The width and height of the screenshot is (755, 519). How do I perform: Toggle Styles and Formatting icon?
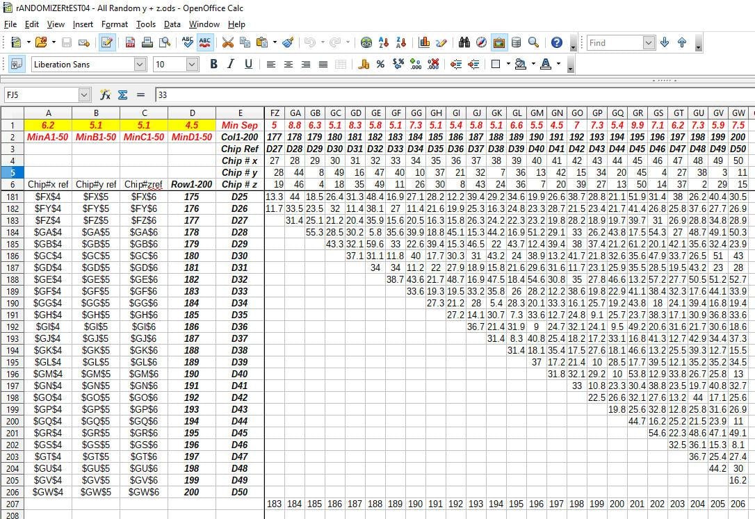click(17, 64)
